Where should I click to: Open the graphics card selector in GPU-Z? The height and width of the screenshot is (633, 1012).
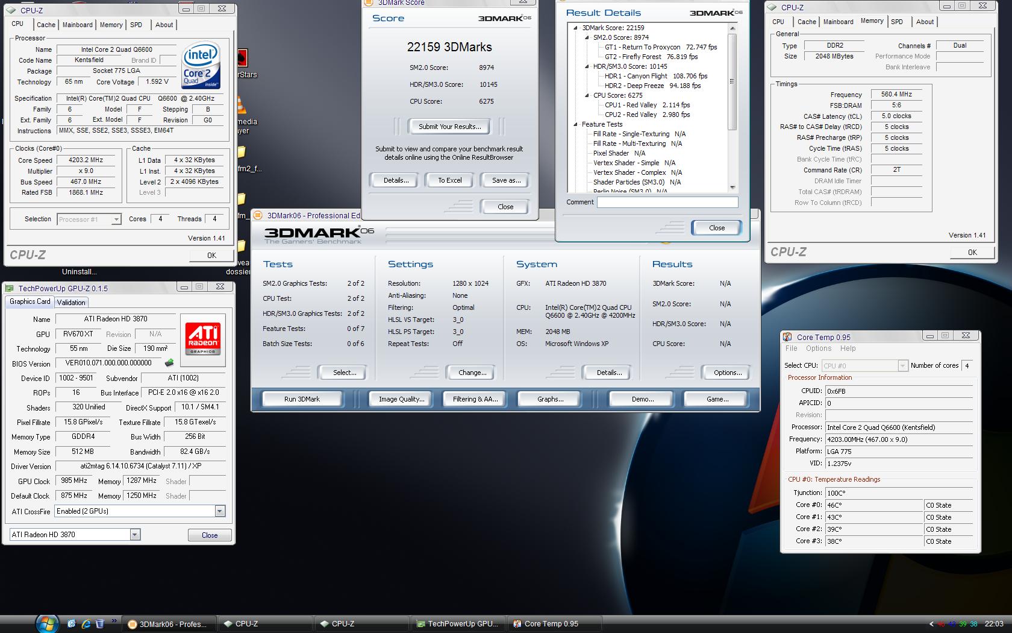point(135,535)
